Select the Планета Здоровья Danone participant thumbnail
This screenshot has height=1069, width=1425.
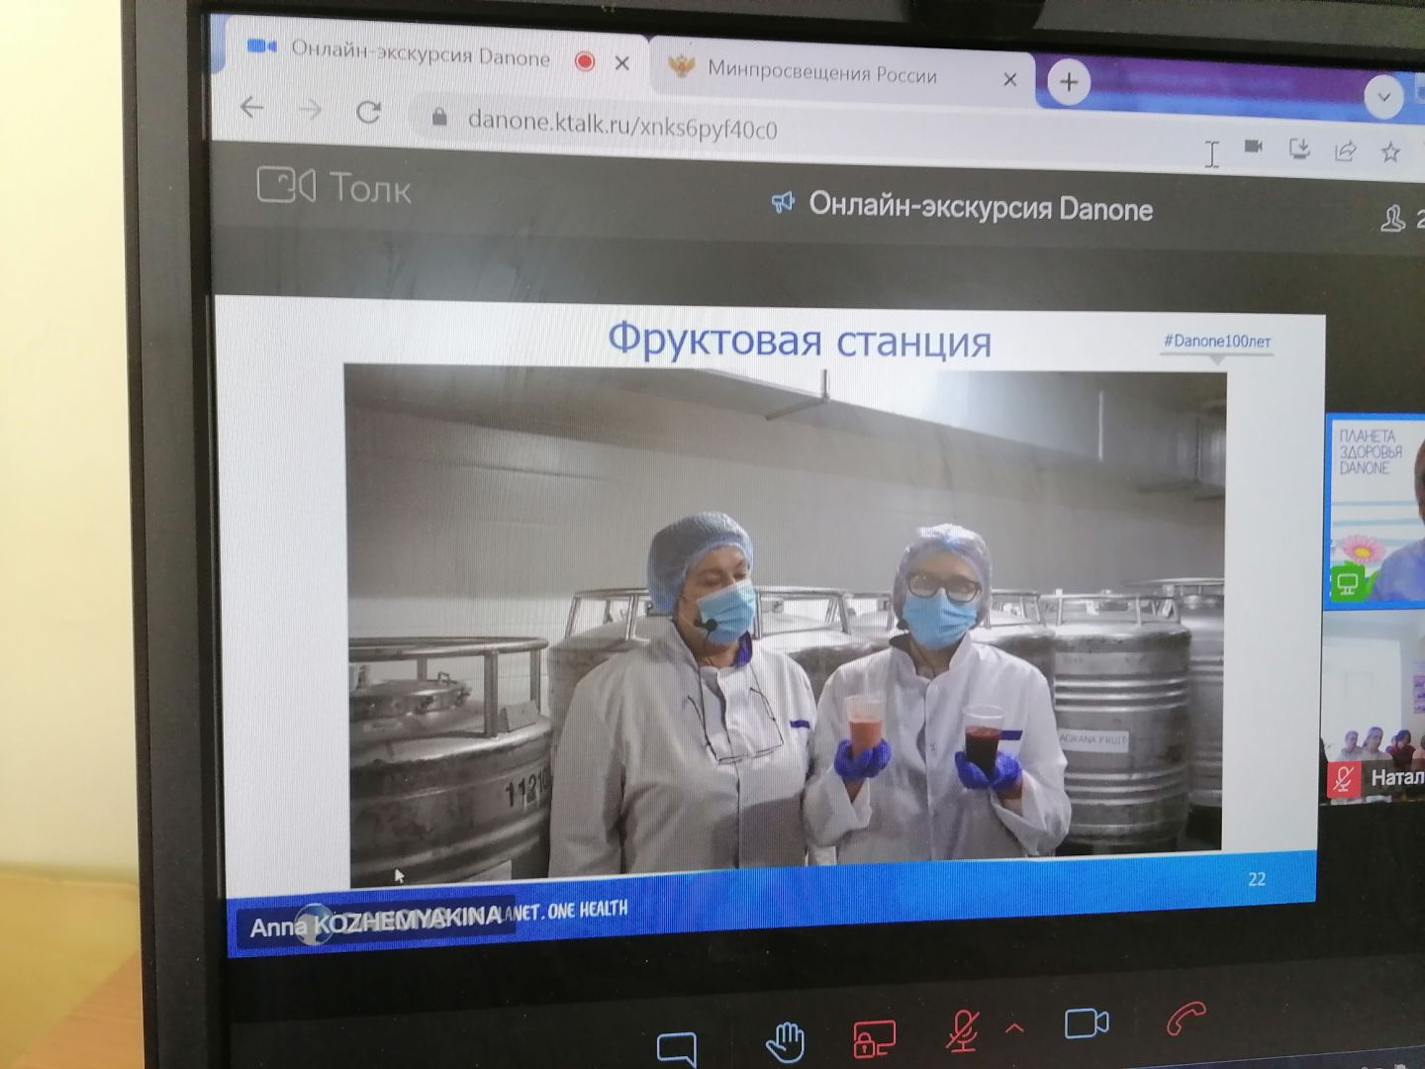tap(1375, 510)
